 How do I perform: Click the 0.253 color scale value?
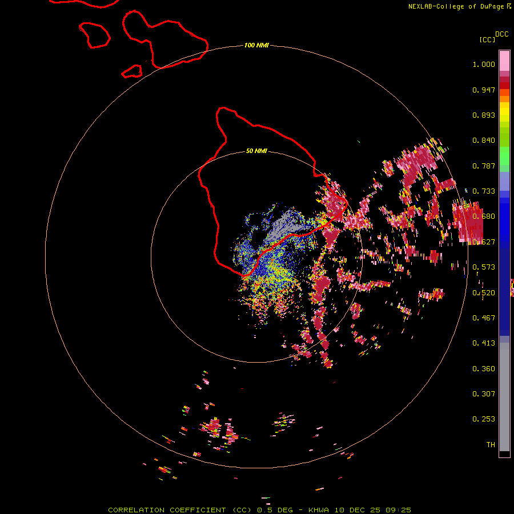(484, 419)
